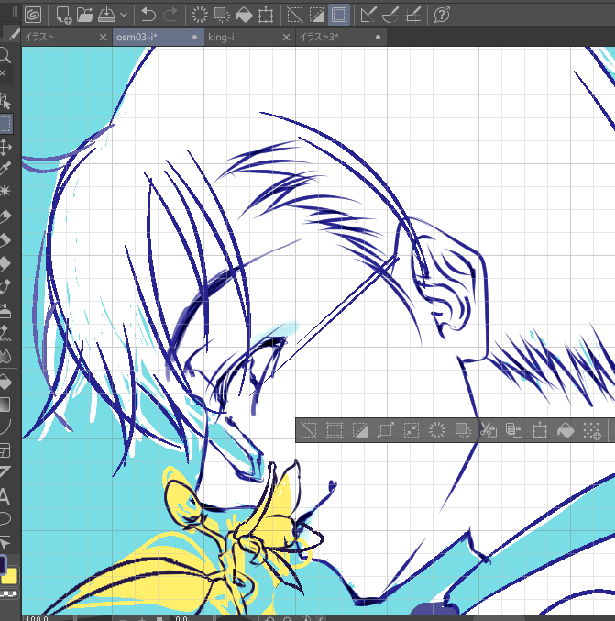The height and width of the screenshot is (621, 615).
Task: Select the Correct Line tool
Action: pos(5,542)
